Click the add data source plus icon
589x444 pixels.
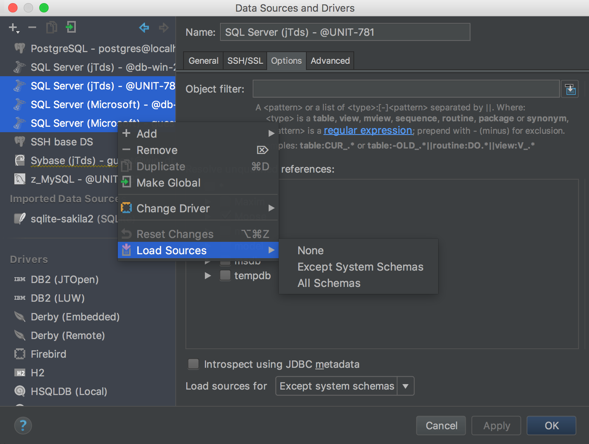(14, 28)
